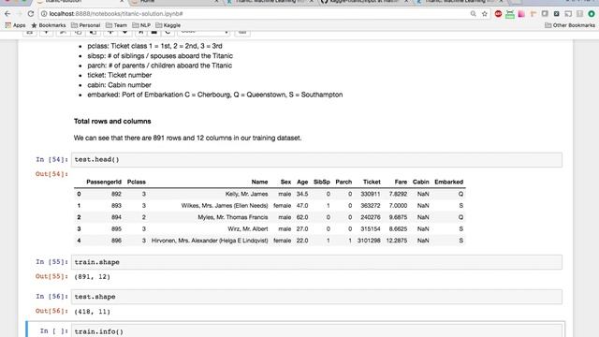Reload the notebook page
Image resolution: width=599 pixels, height=337 pixels.
pyautogui.click(x=31, y=14)
